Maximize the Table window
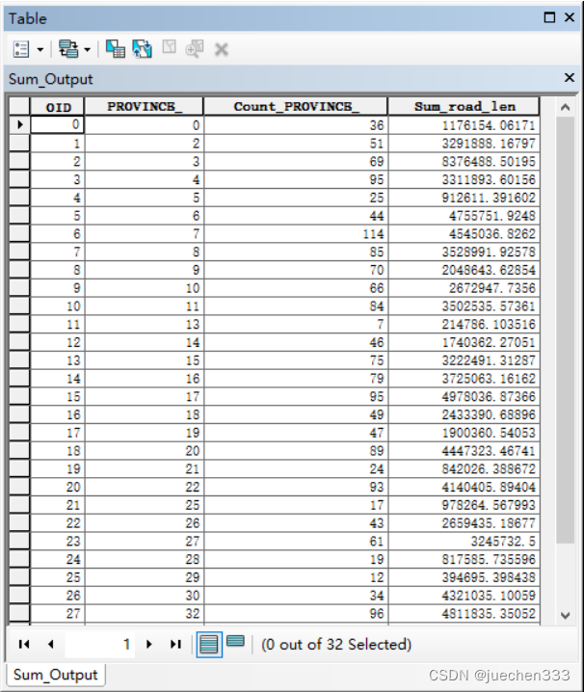This screenshot has height=692, width=584. [549, 17]
